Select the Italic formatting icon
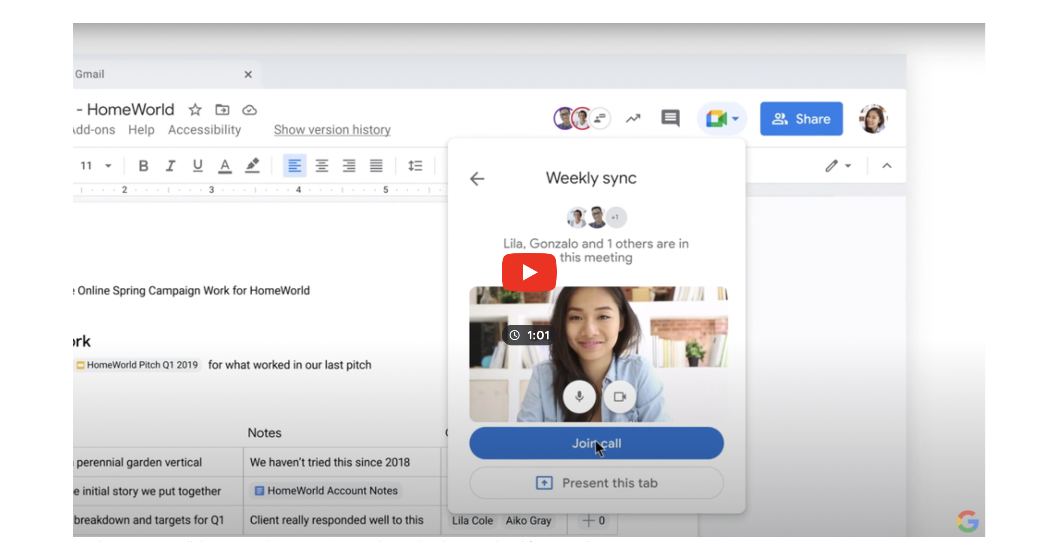 [x=170, y=166]
